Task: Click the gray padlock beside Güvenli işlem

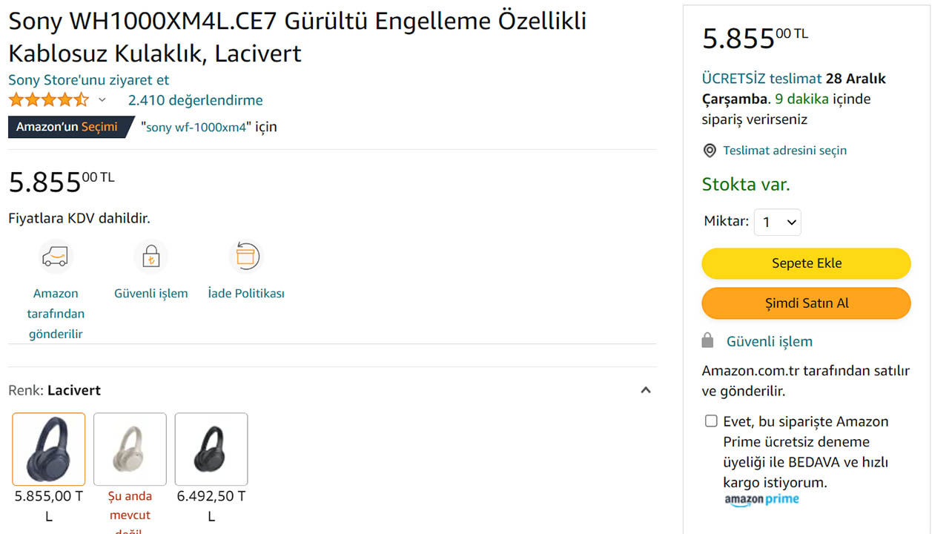Action: coord(708,341)
